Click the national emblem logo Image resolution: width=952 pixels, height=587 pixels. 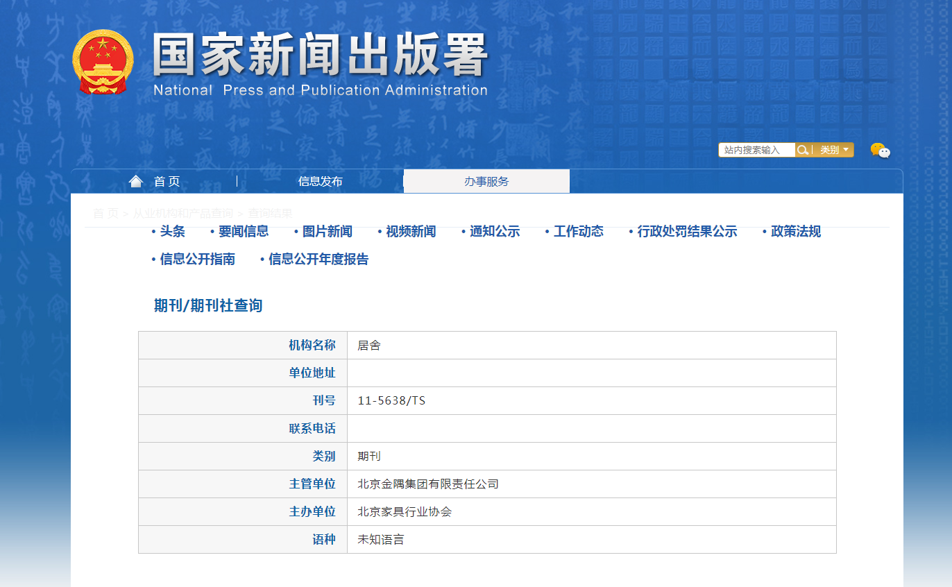click(102, 62)
